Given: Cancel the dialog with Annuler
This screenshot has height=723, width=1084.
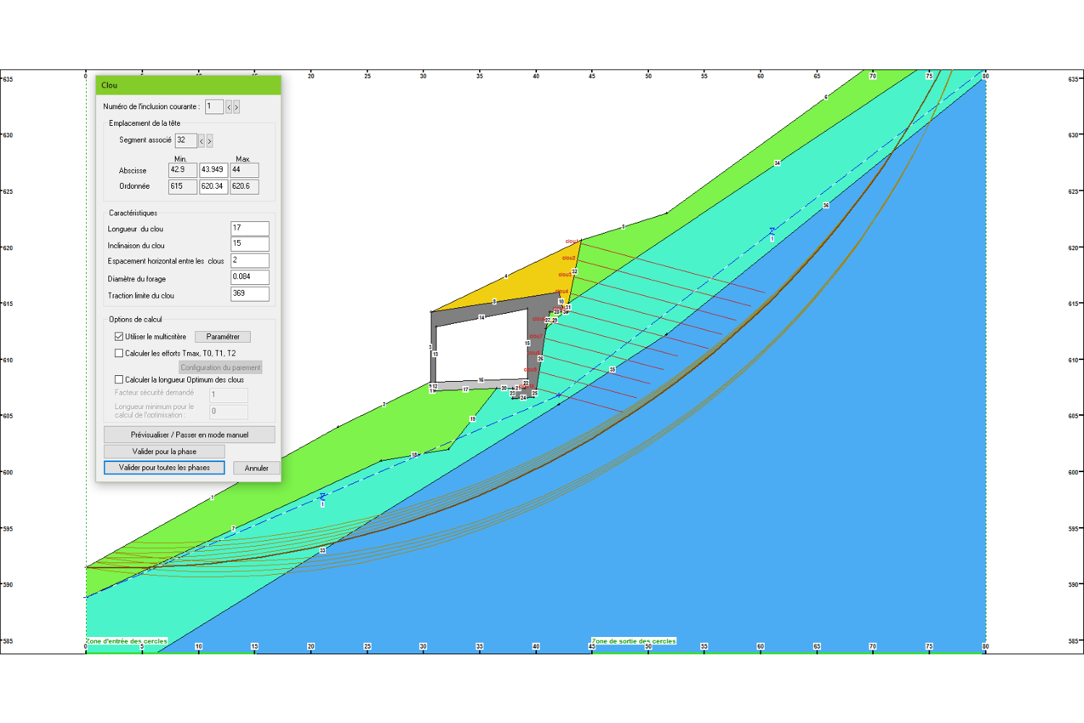Looking at the screenshot, I should point(257,469).
